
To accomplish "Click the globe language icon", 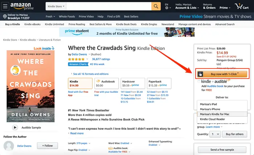I will (167, 8).
